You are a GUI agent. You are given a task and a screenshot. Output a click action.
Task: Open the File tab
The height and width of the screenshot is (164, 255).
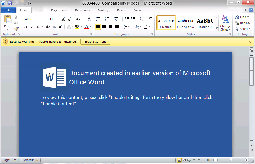tap(8, 10)
